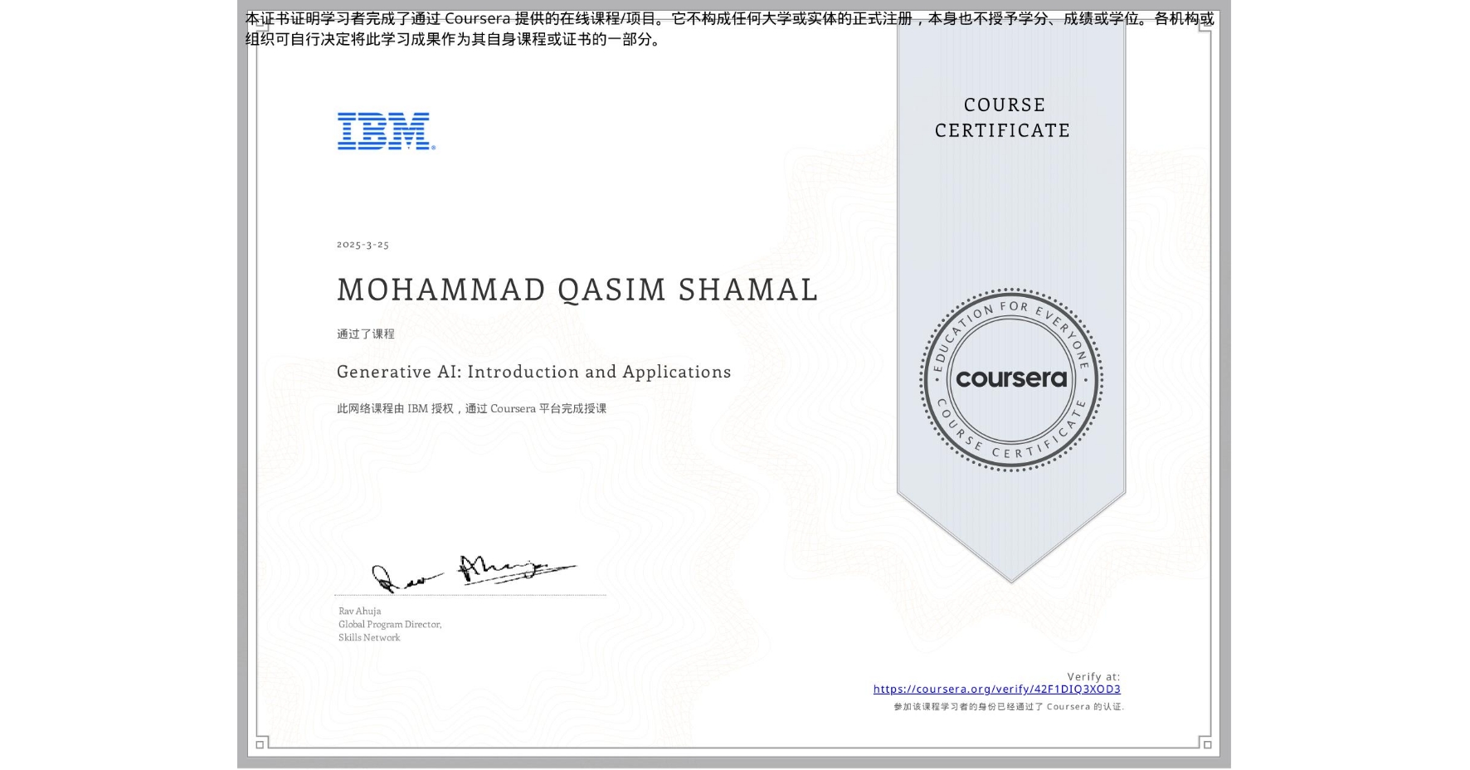Click the Rav Ahuja signature
This screenshot has width=1470, height=770.
[x=473, y=573]
